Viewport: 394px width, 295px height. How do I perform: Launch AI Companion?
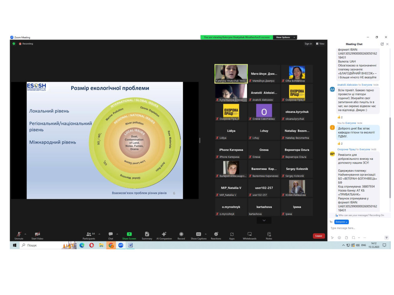pyautogui.click(x=164, y=235)
